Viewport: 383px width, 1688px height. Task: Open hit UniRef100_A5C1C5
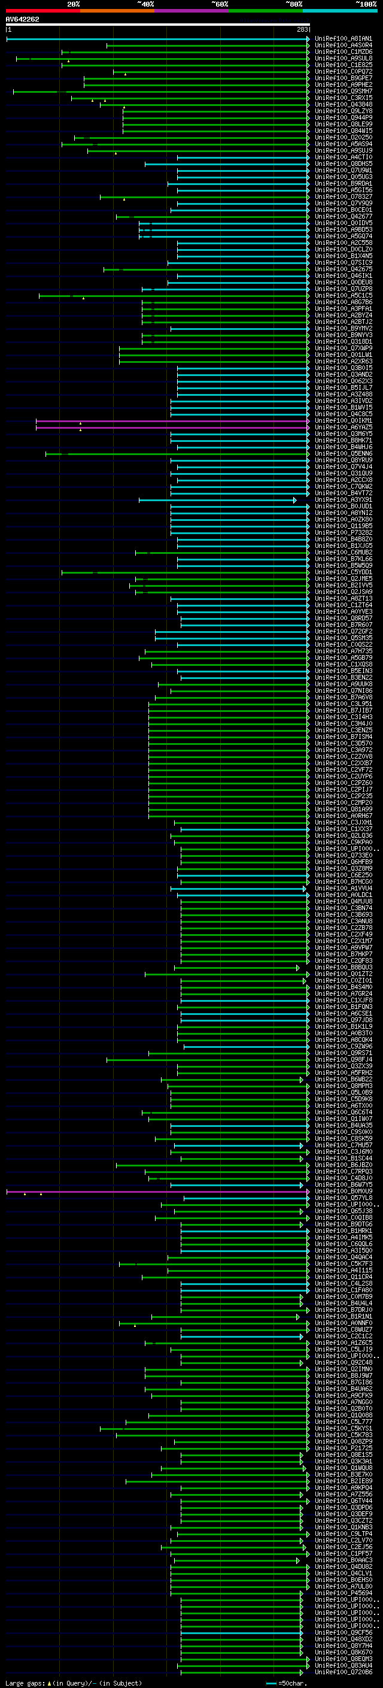pos(344,296)
